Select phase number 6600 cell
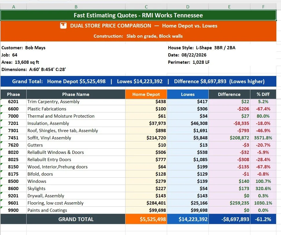Screen dimensions: 281x235 [13, 109]
